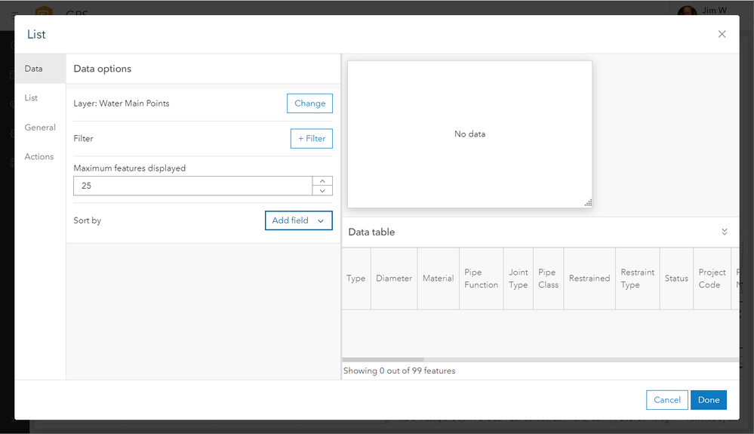The height and width of the screenshot is (434, 754).
Task: Close the List dialog with the X icon
Action: [722, 34]
